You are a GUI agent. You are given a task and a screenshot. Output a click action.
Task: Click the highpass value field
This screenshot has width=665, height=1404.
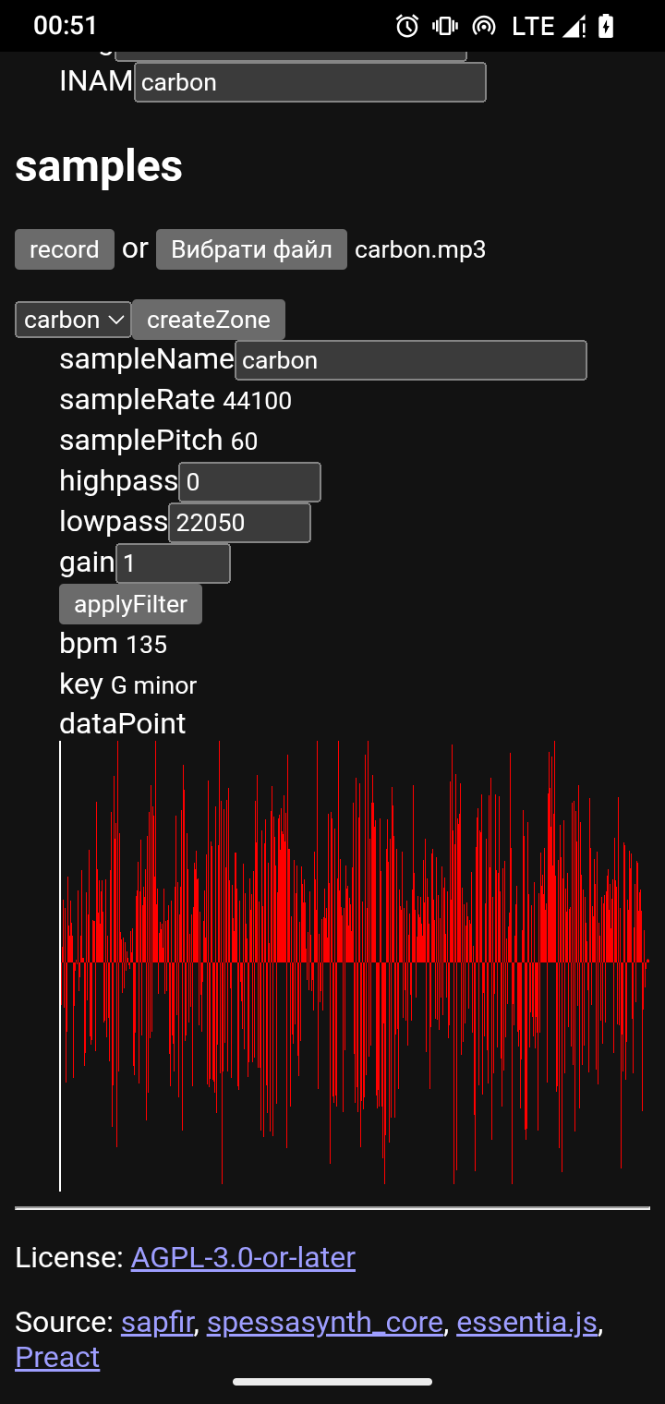point(249,482)
